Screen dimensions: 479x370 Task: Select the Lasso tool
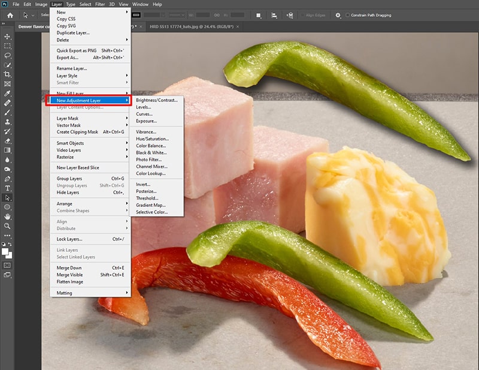[x=7, y=56]
